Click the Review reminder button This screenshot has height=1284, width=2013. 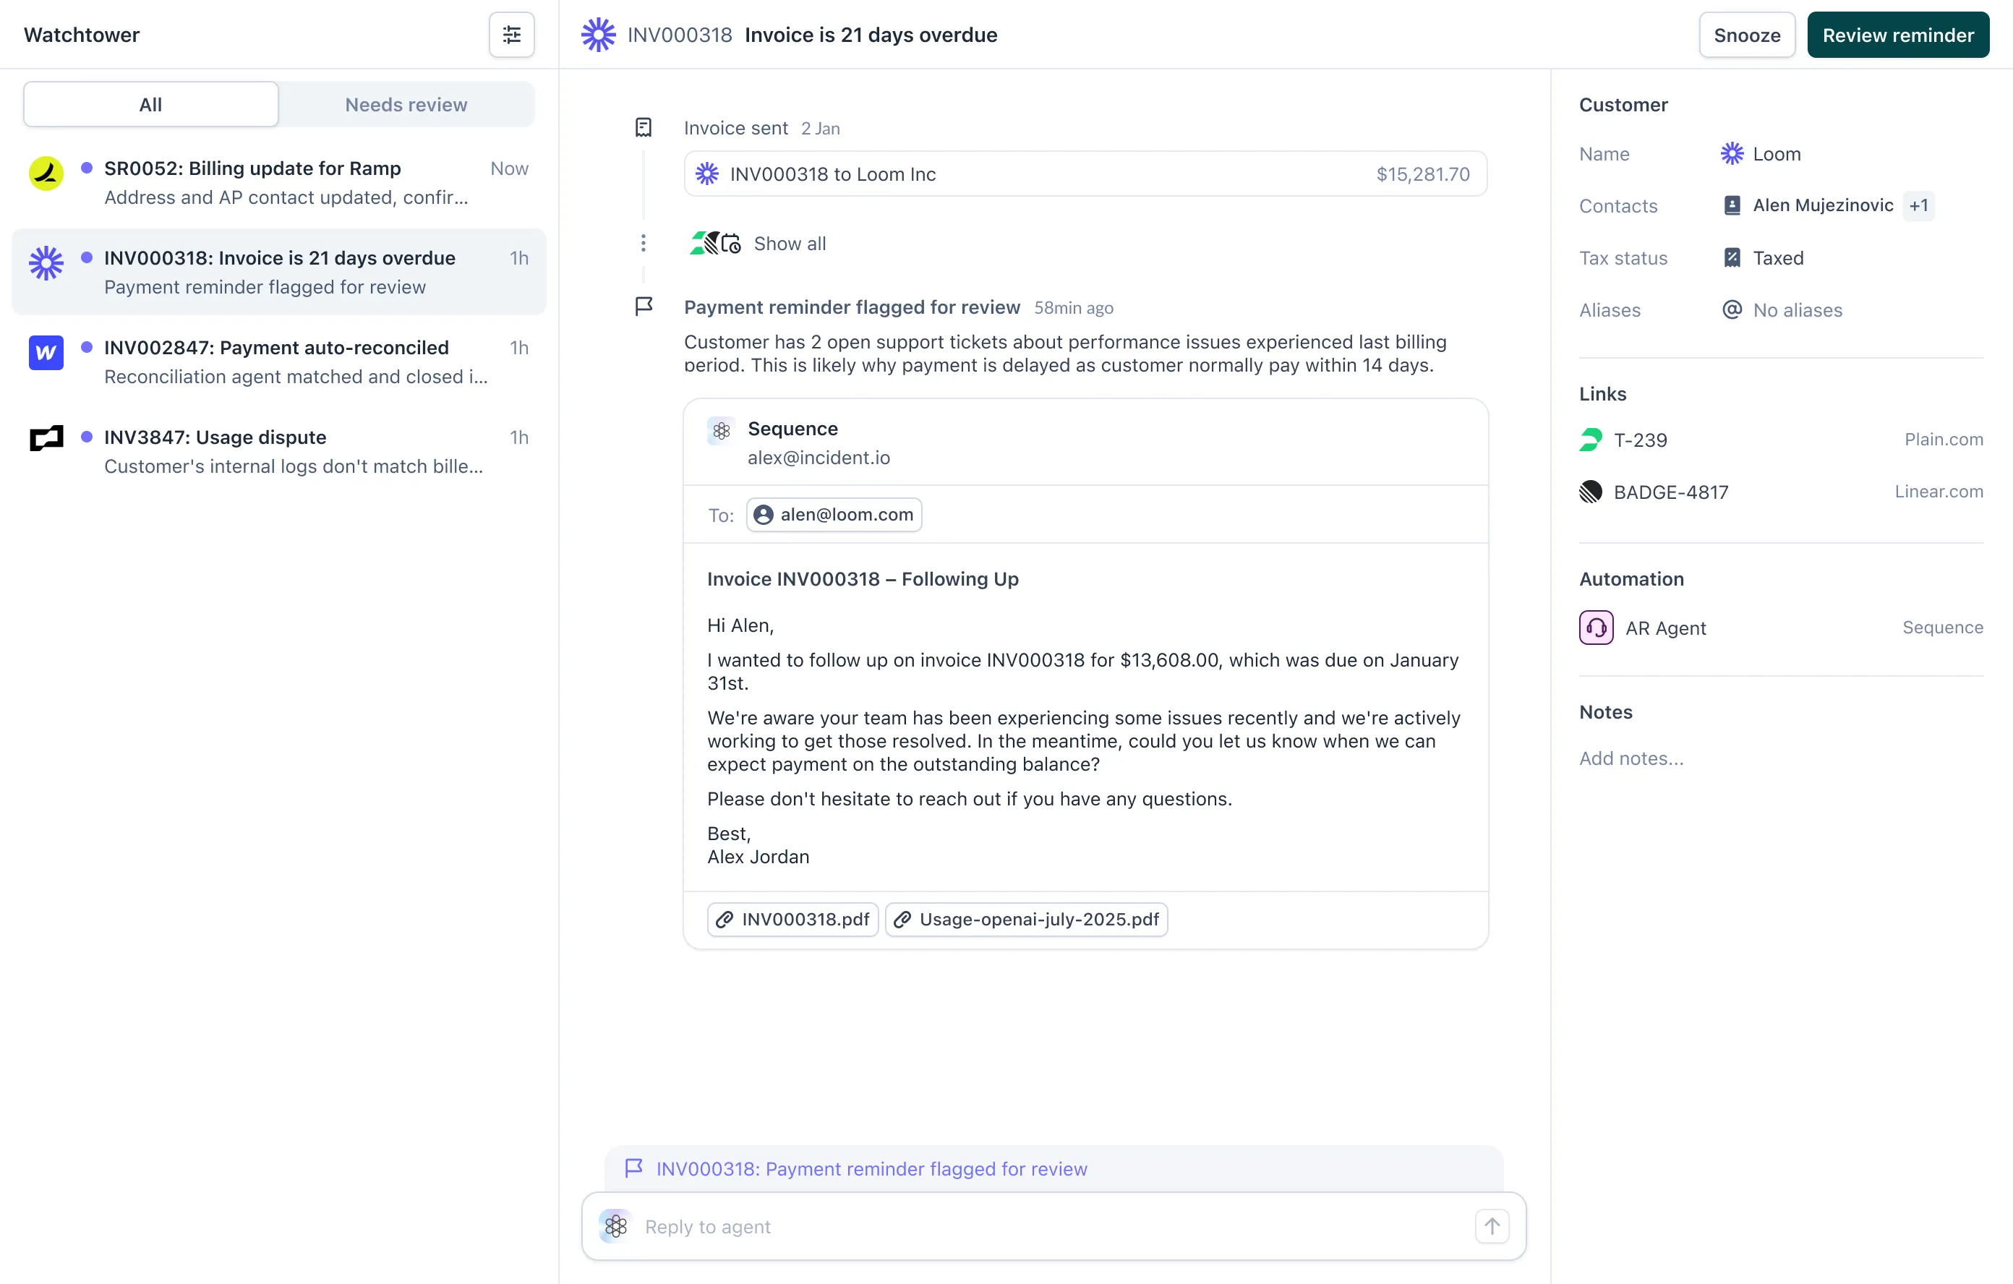click(x=1897, y=35)
